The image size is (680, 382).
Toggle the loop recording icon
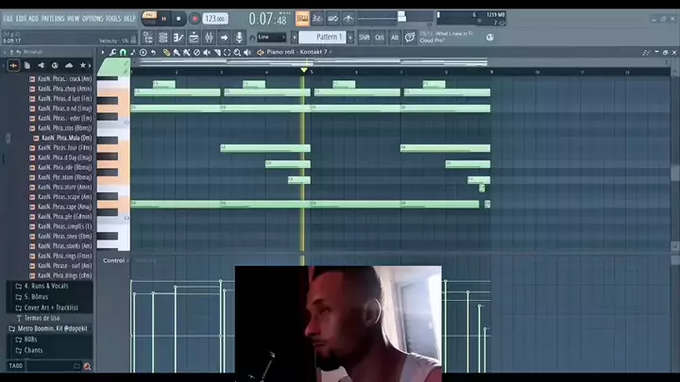pos(332,19)
